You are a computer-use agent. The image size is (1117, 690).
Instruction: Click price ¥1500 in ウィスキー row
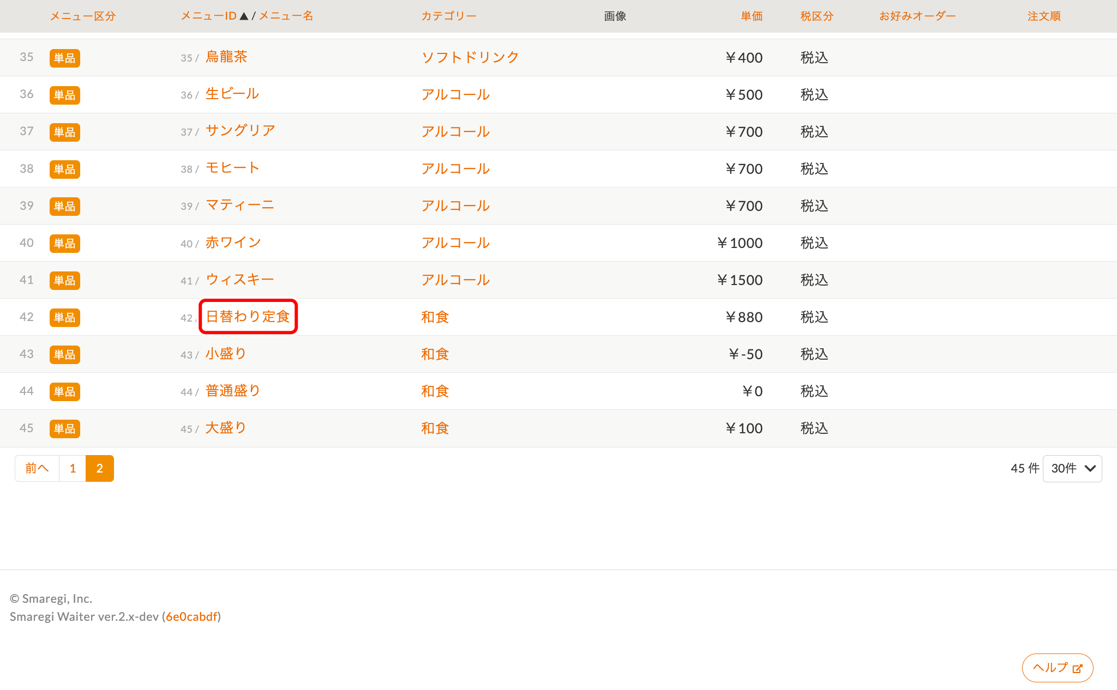pos(740,280)
